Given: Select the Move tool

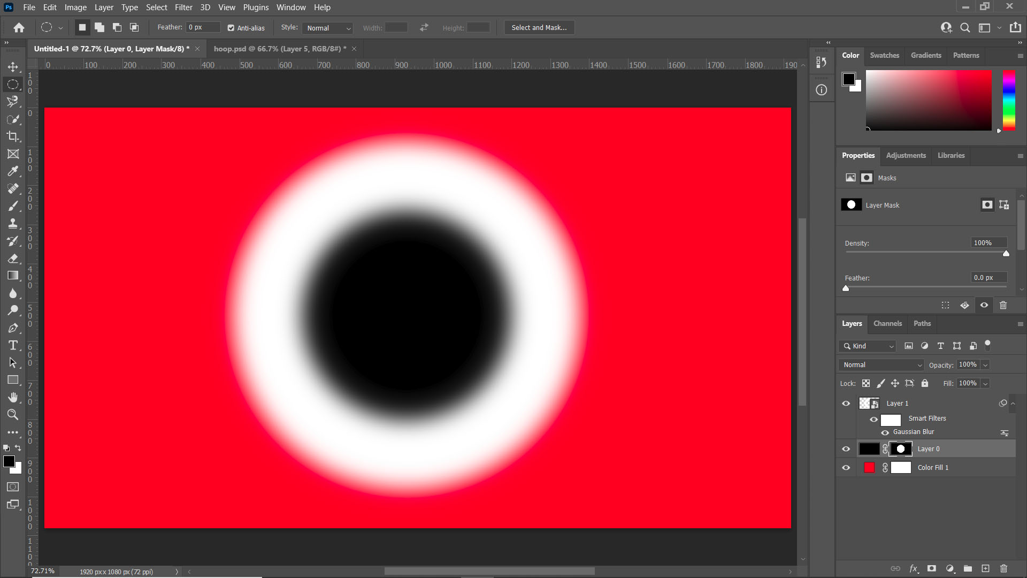Looking at the screenshot, I should [13, 66].
